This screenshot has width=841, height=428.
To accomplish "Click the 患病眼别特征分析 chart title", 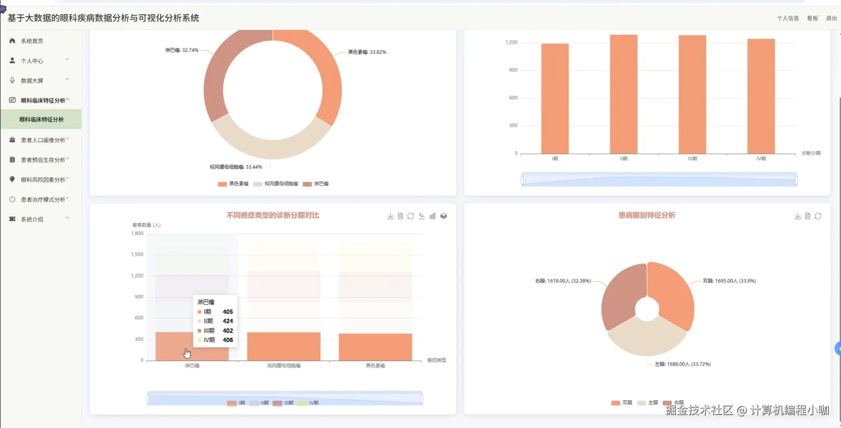I will pyautogui.click(x=647, y=215).
